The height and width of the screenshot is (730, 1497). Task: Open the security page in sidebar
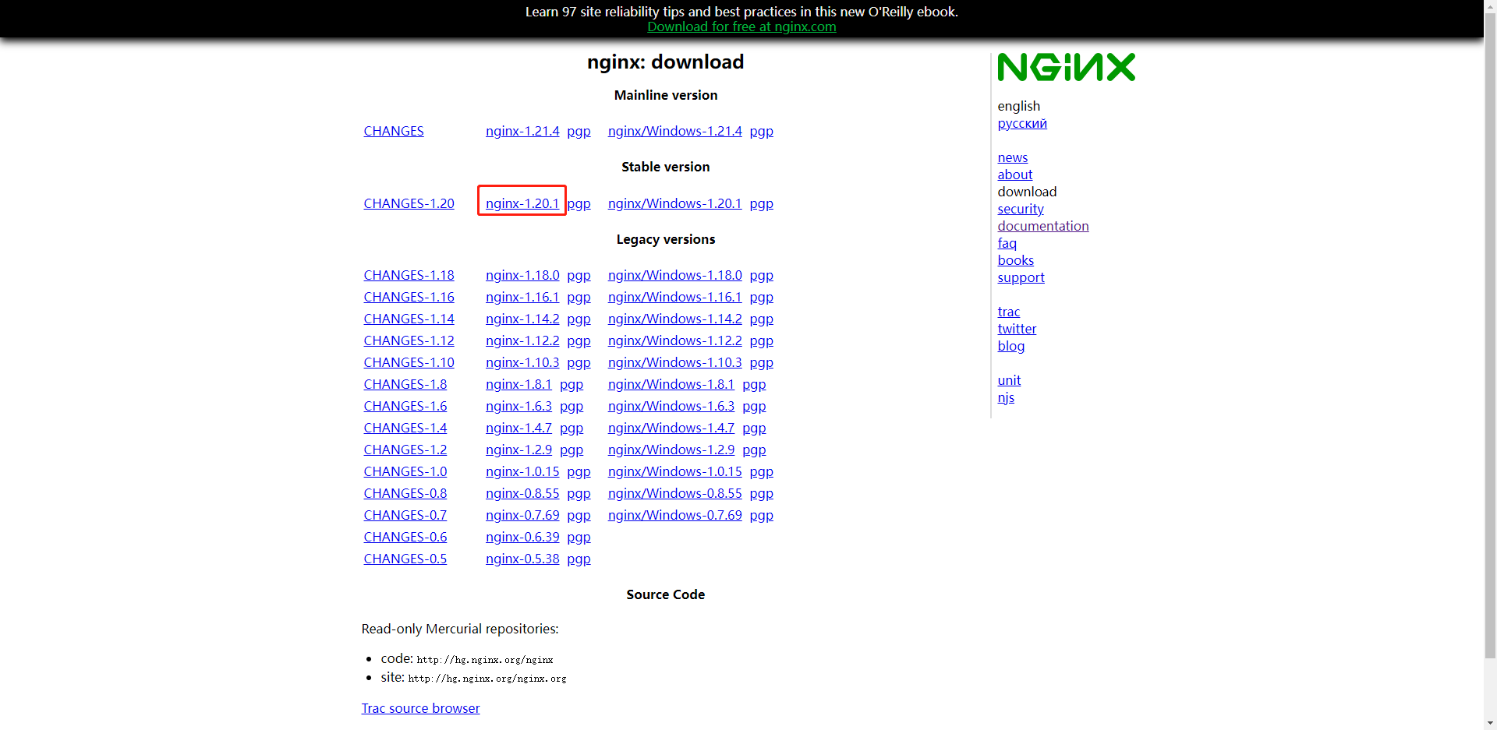pos(1020,209)
